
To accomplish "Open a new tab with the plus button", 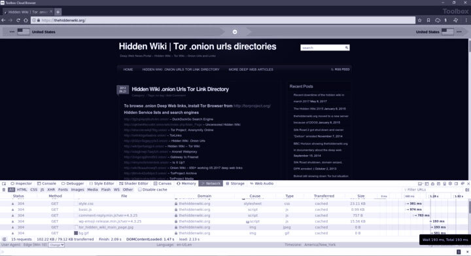I will coord(58,12).
